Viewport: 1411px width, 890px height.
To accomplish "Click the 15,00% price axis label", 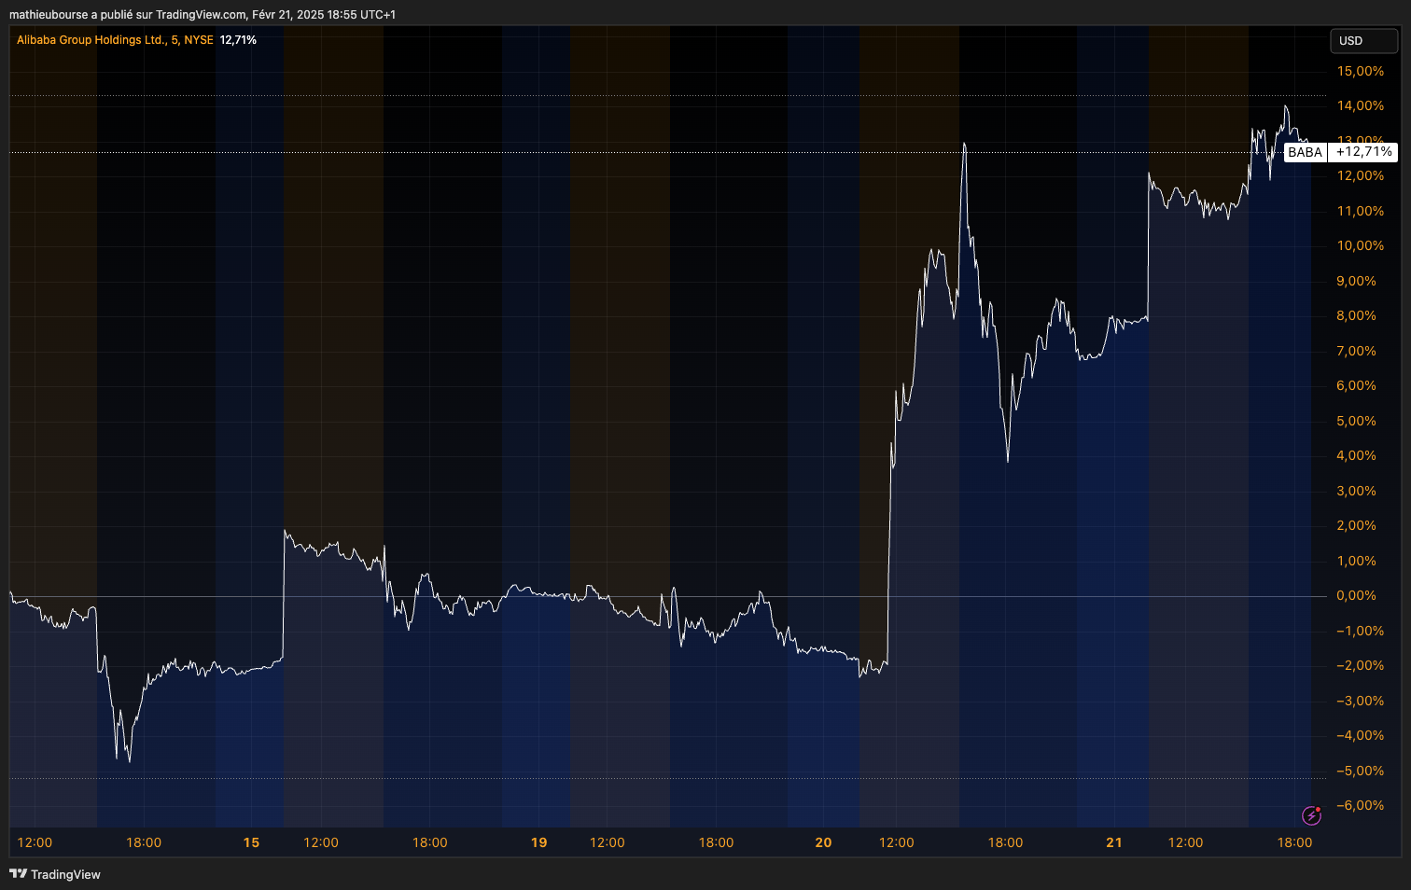I will pos(1361,71).
